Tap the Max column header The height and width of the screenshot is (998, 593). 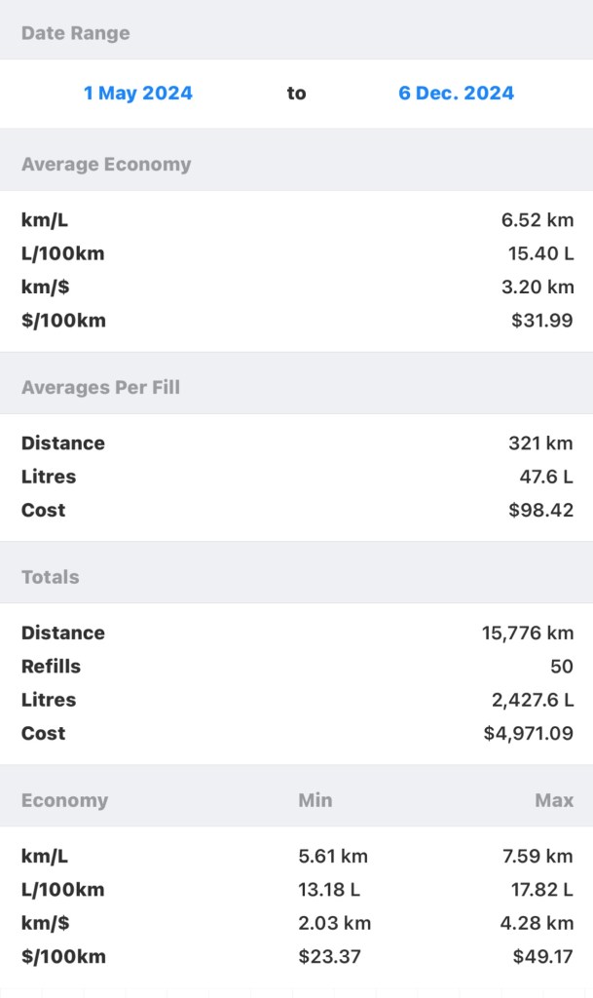point(553,800)
